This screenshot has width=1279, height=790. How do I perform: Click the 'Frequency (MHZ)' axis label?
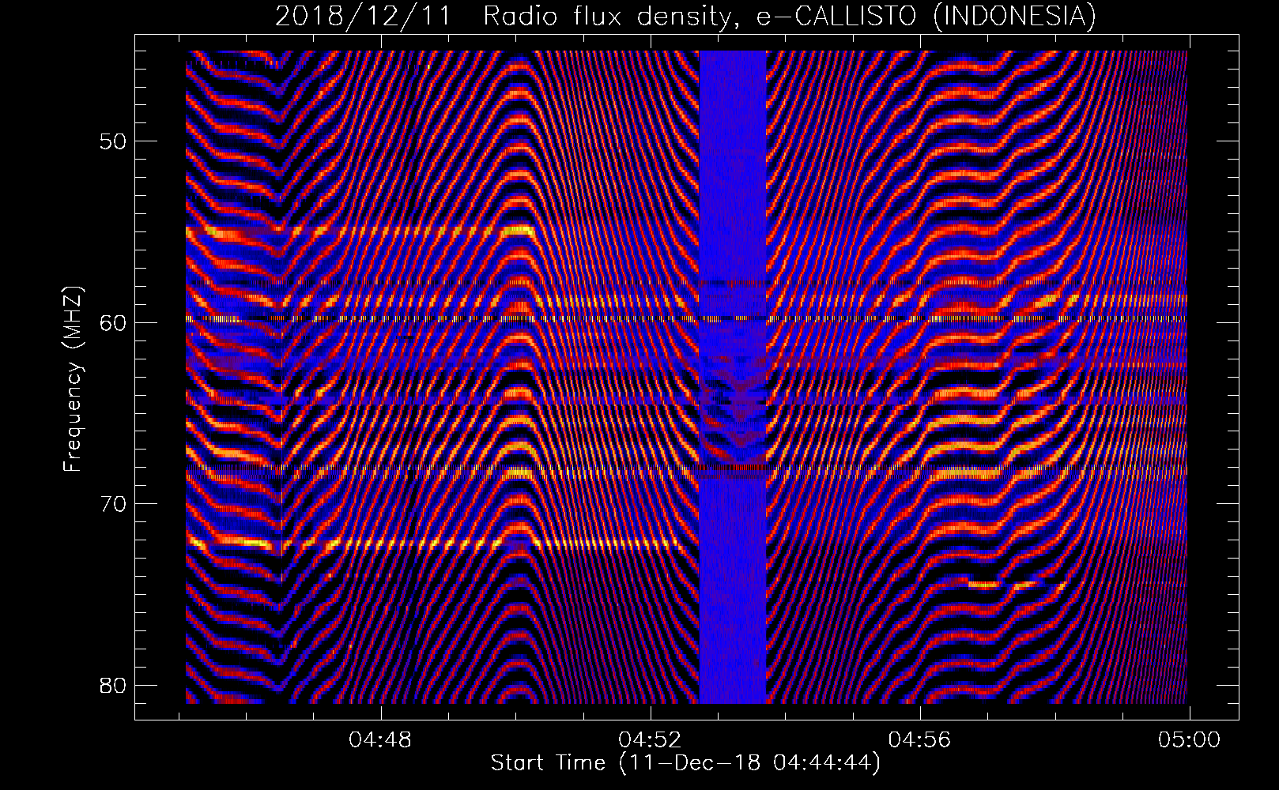[73, 378]
